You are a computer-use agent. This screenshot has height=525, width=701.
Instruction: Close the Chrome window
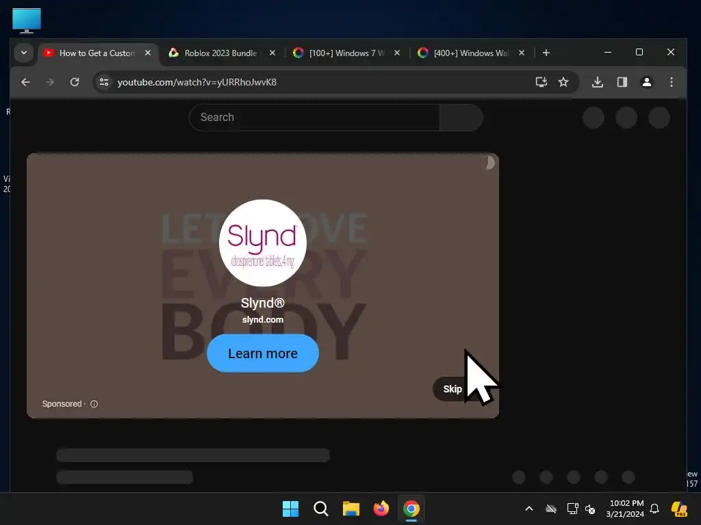coord(671,52)
